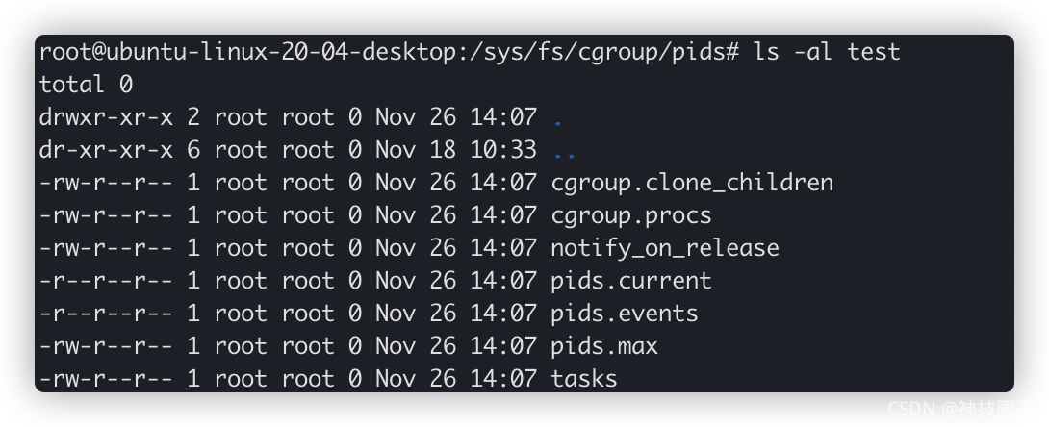Click the blue double-dot parent directory
This screenshot has height=427, width=1049.
[x=565, y=155]
